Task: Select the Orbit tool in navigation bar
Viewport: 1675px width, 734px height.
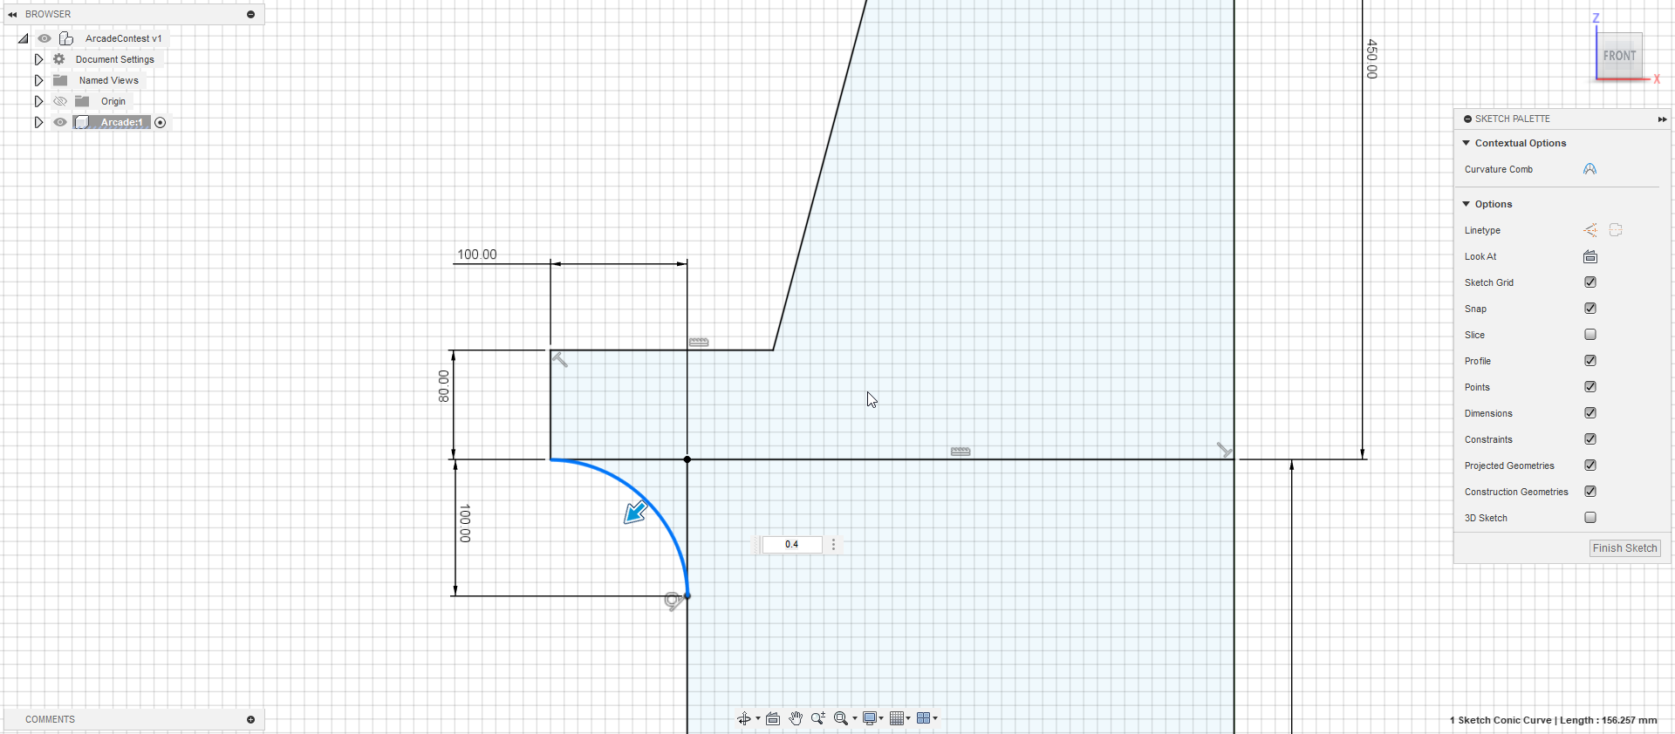Action: tap(743, 718)
